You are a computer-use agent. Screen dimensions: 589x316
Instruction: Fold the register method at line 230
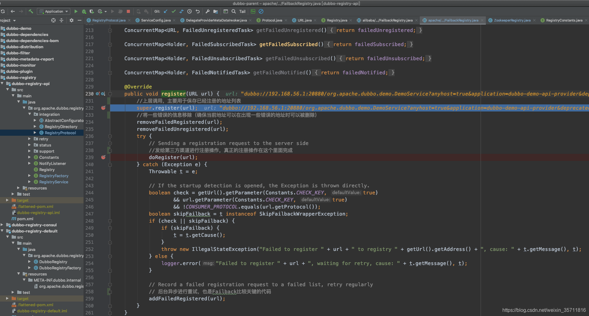pos(110,94)
